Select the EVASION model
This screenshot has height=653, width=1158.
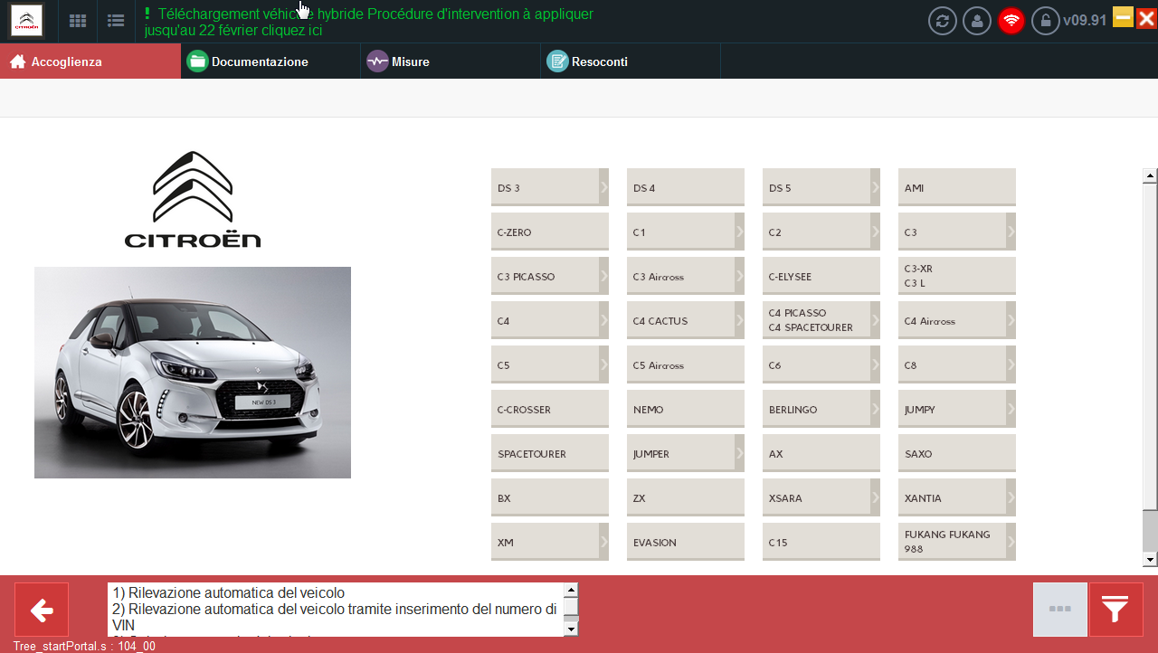(686, 542)
